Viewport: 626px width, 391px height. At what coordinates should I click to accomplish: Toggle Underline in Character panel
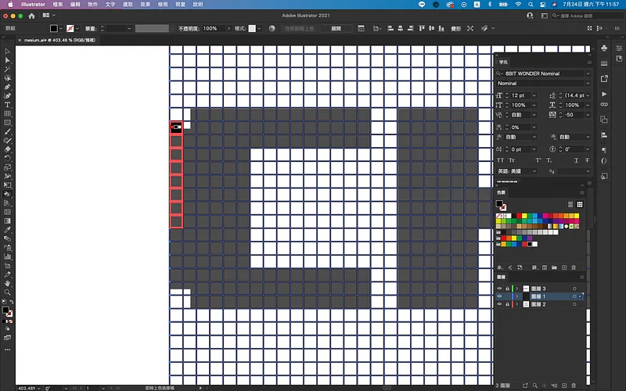[x=576, y=160]
